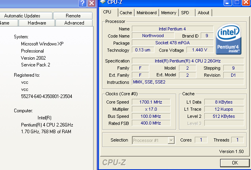Switch to the CPU tab

[107, 12]
